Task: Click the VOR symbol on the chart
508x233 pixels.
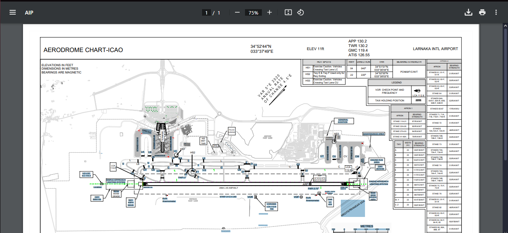Action: [256, 197]
